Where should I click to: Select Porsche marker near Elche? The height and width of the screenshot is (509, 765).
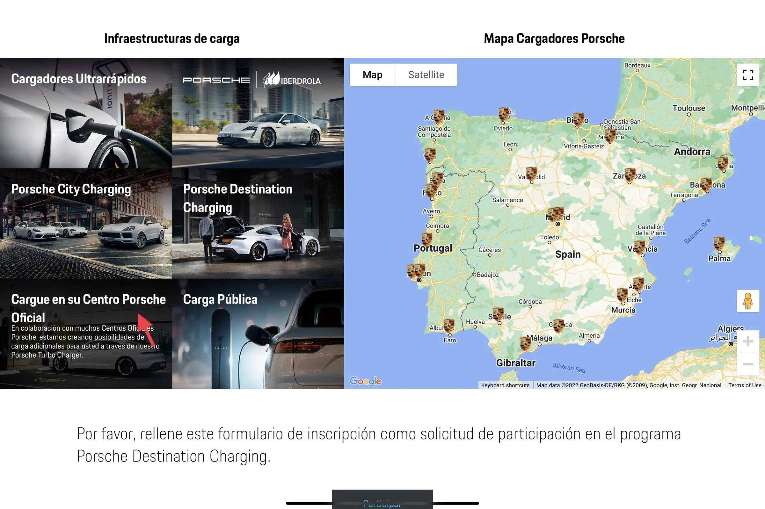pos(622,295)
